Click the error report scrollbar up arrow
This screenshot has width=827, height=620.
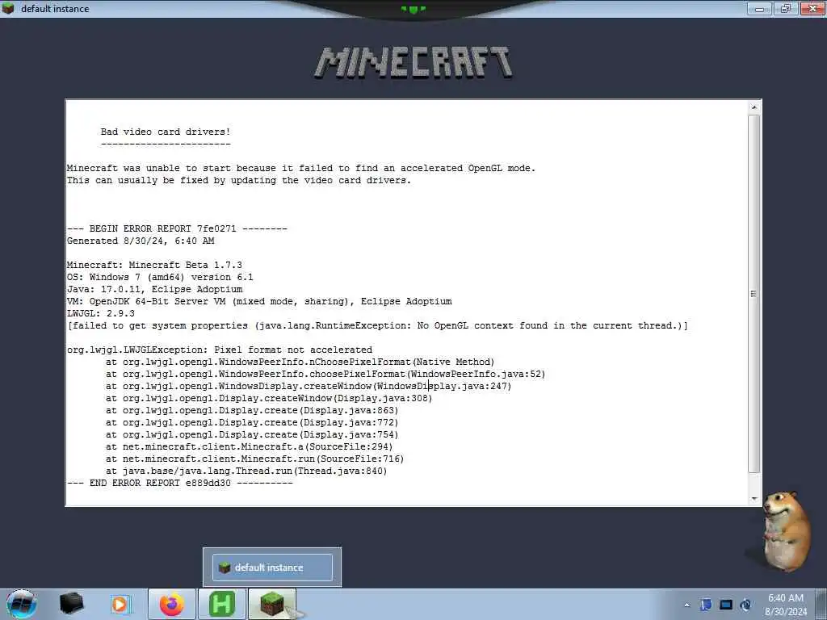pyautogui.click(x=754, y=107)
